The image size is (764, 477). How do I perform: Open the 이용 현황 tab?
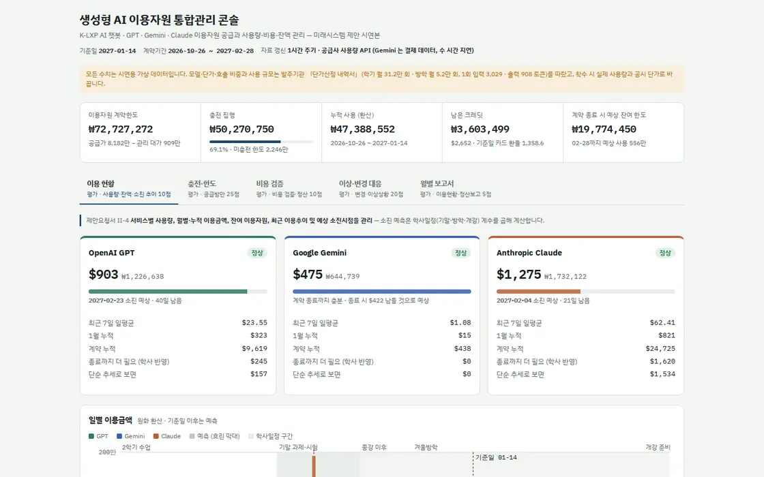[129, 189]
